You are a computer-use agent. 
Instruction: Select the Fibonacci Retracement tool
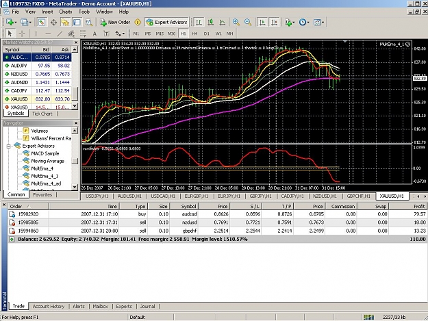coord(83,34)
